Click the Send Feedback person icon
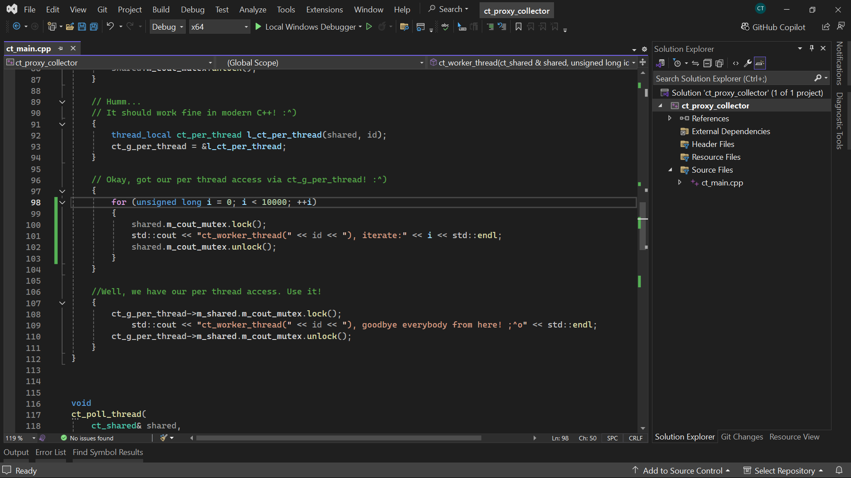The height and width of the screenshot is (478, 851). 841,27
